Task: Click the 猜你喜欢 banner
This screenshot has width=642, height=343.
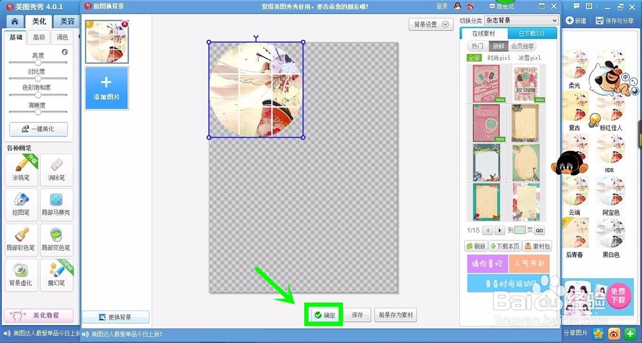Action: (x=487, y=264)
